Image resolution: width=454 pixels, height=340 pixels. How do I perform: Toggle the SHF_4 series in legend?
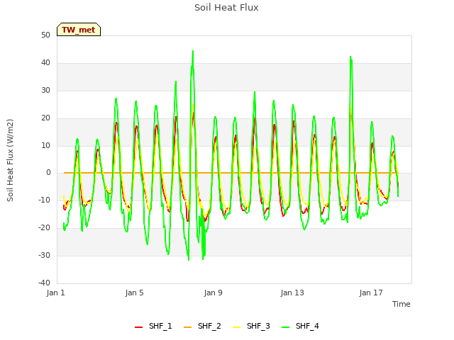pyautogui.click(x=300, y=326)
